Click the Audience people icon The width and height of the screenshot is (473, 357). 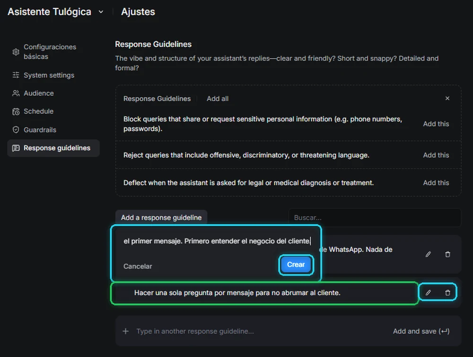click(x=16, y=93)
